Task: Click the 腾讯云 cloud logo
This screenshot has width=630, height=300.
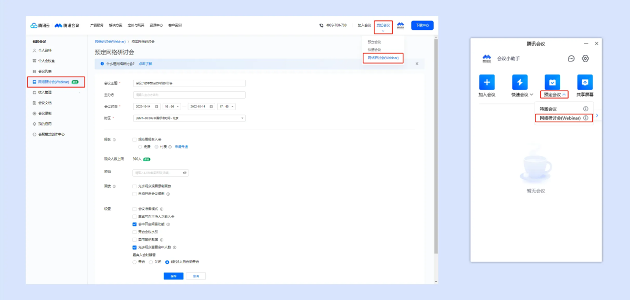Action: pos(40,25)
